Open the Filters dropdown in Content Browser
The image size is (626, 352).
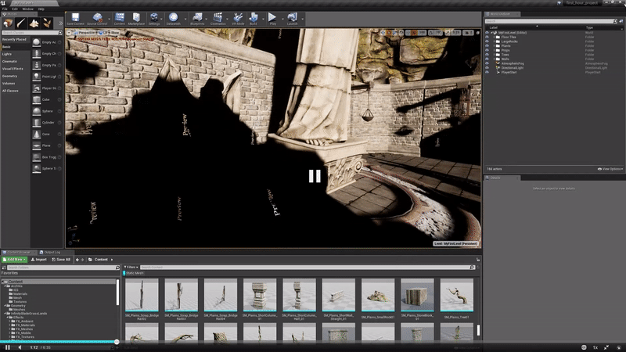pos(131,267)
